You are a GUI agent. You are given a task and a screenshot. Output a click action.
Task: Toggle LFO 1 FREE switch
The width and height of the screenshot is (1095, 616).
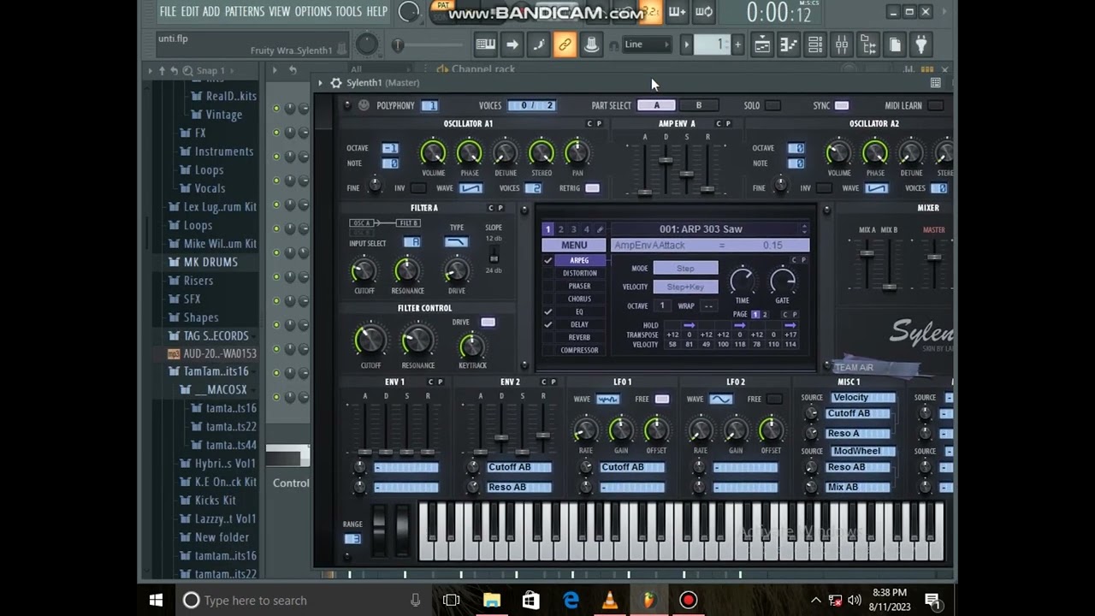pos(662,399)
